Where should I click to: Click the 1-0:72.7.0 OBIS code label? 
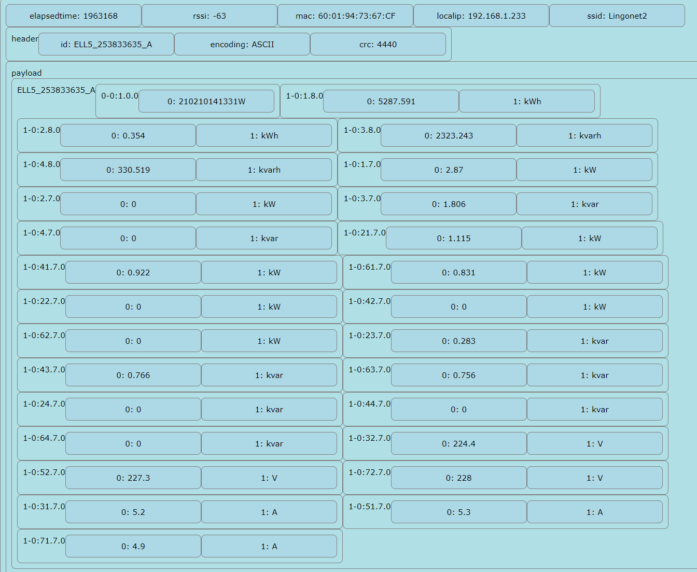point(370,472)
